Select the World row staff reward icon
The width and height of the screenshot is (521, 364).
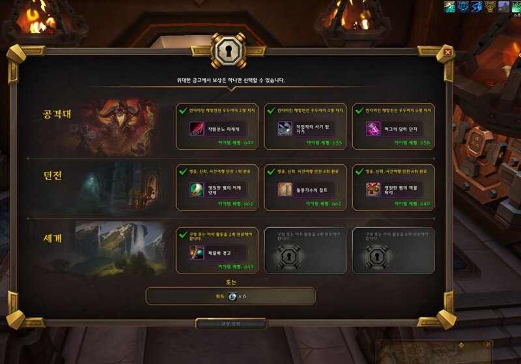[197, 253]
